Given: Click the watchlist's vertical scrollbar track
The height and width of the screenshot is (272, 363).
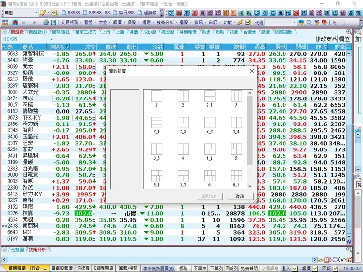Looking at the screenshot, I should click(349, 144).
